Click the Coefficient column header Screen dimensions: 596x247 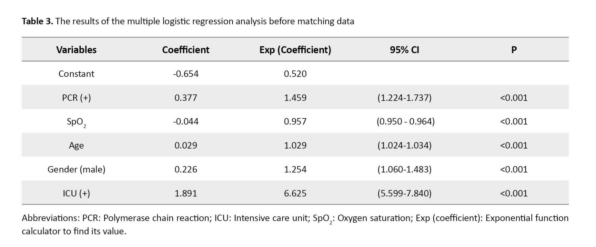pyautogui.click(x=186, y=50)
